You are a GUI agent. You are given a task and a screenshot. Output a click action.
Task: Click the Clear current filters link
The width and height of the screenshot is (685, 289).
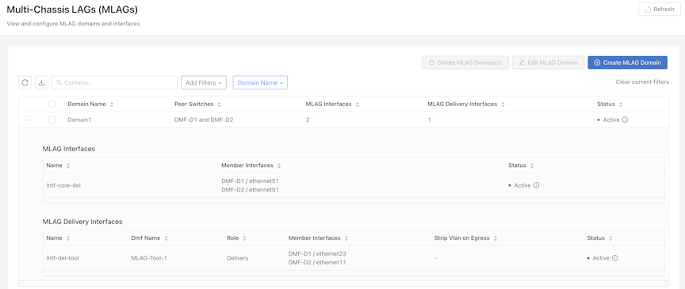pyautogui.click(x=642, y=82)
